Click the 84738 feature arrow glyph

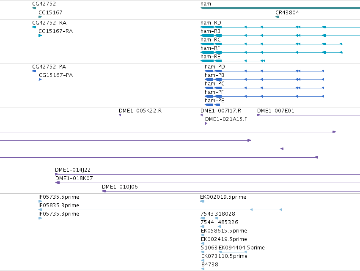[x=203, y=269]
